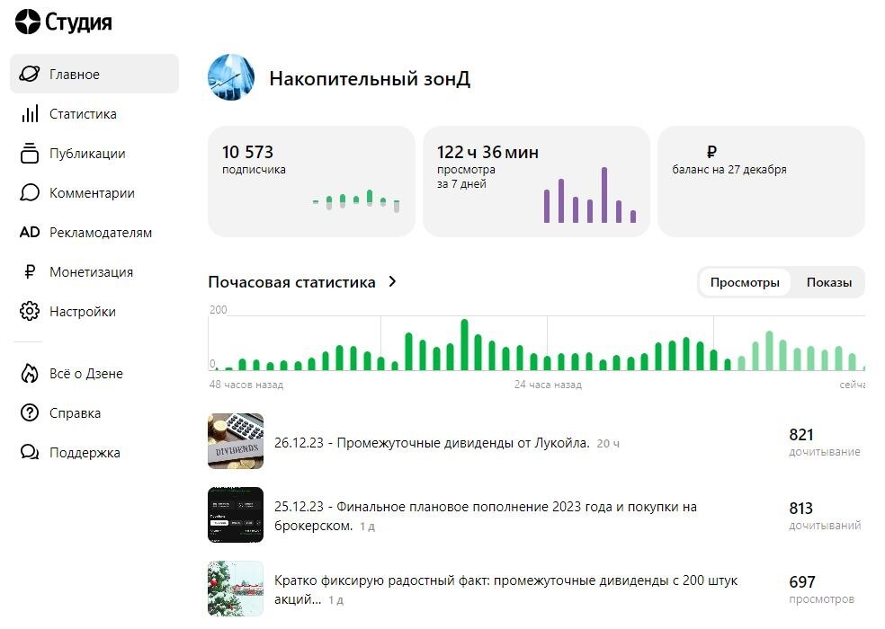The width and height of the screenshot is (885, 629).
Task: Switch the stats view to Показы
Action: pos(831,282)
